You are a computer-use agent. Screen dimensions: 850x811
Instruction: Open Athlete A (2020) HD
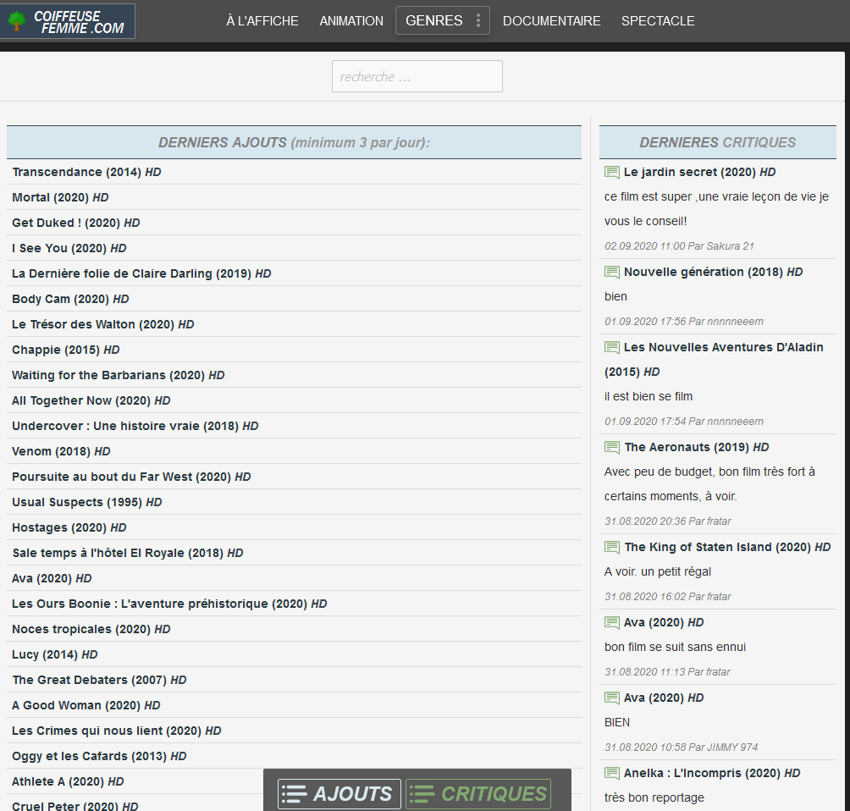coord(68,781)
